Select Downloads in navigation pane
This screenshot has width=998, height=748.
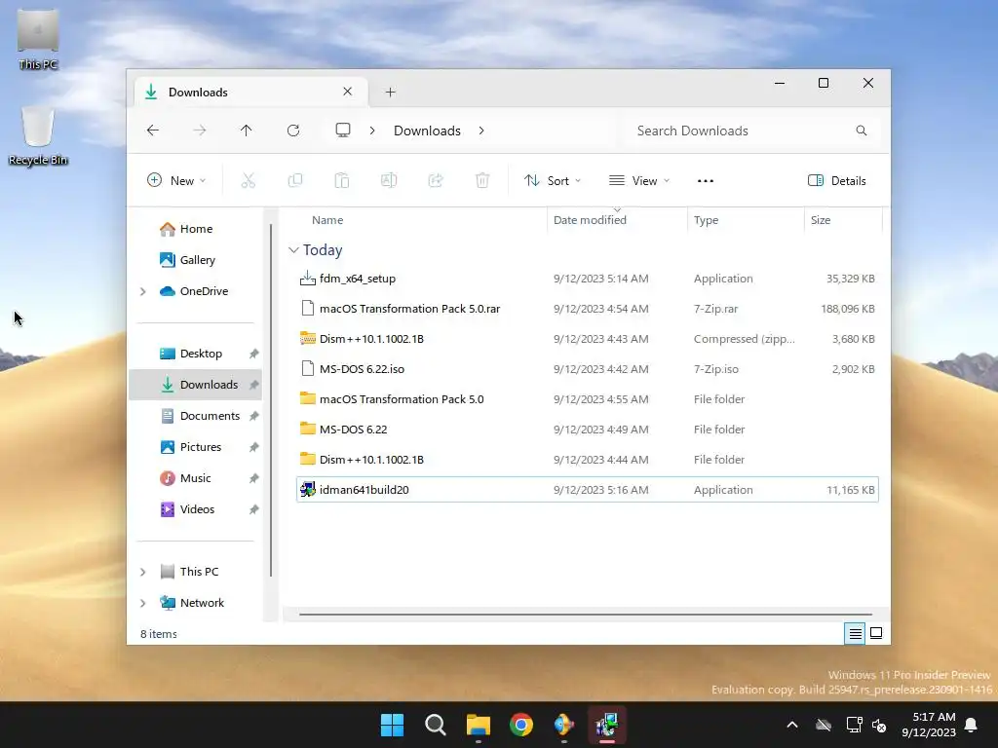tap(195, 385)
